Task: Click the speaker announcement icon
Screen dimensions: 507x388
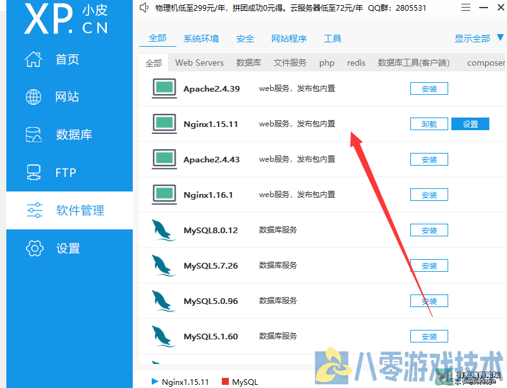Action: pyautogui.click(x=144, y=8)
